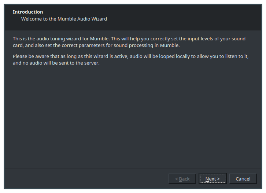This screenshot has width=266, height=193.
Task: Click the Next button to continue
Action: pos(213,179)
